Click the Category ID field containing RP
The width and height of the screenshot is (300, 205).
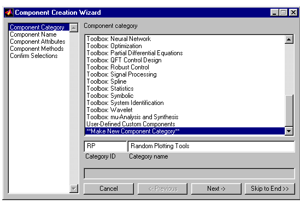105,147
